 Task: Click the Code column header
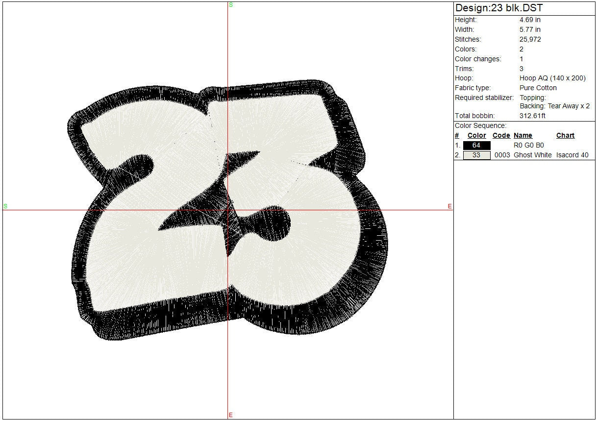click(x=501, y=136)
